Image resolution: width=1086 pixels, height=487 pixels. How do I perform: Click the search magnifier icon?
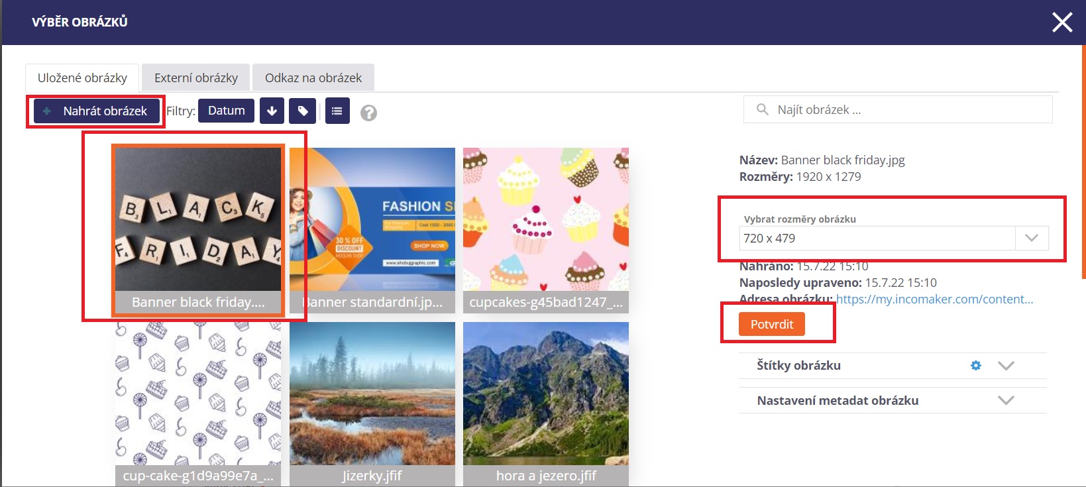763,109
